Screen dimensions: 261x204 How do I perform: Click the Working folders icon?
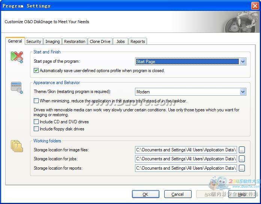pyautogui.click(x=17, y=146)
